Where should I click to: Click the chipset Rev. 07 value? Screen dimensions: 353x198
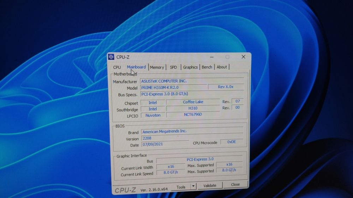coord(238,101)
